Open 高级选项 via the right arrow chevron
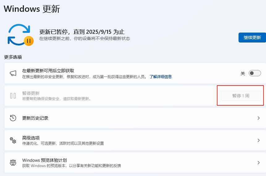The image size is (266, 176). coord(259,140)
